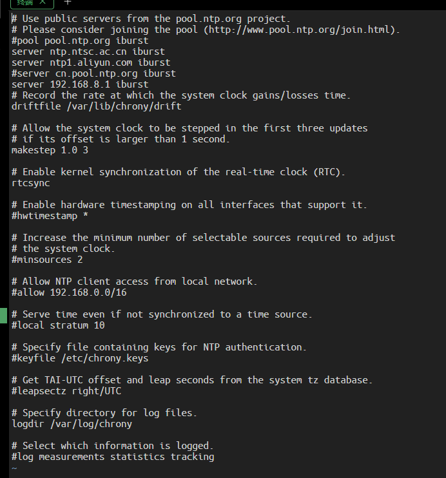Screen dimensions: 446x478
Task: Close the 终端 tab with its X
Action: (42, 3)
